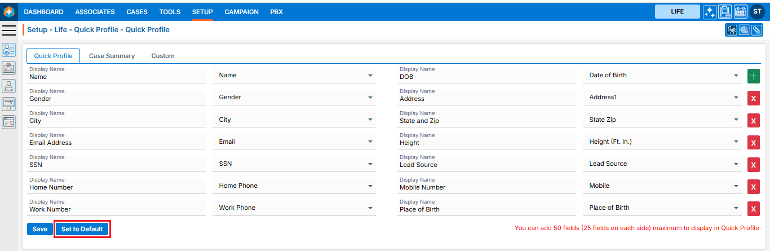This screenshot has height=251, width=770.
Task: Open the calendar icon in header
Action: (741, 12)
